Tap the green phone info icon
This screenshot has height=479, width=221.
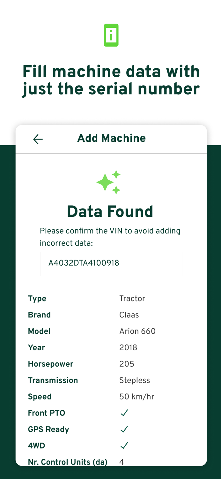pos(111,35)
